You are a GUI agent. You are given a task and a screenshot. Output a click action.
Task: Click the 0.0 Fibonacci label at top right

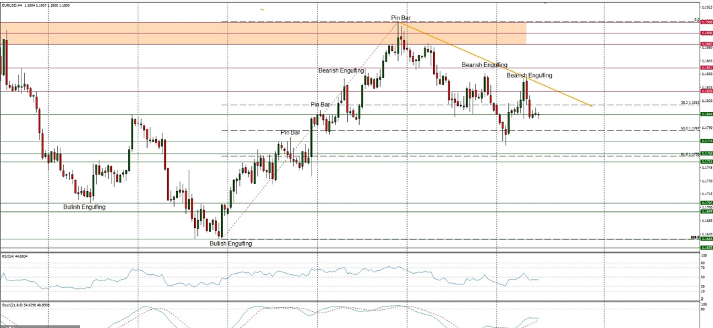coord(697,19)
